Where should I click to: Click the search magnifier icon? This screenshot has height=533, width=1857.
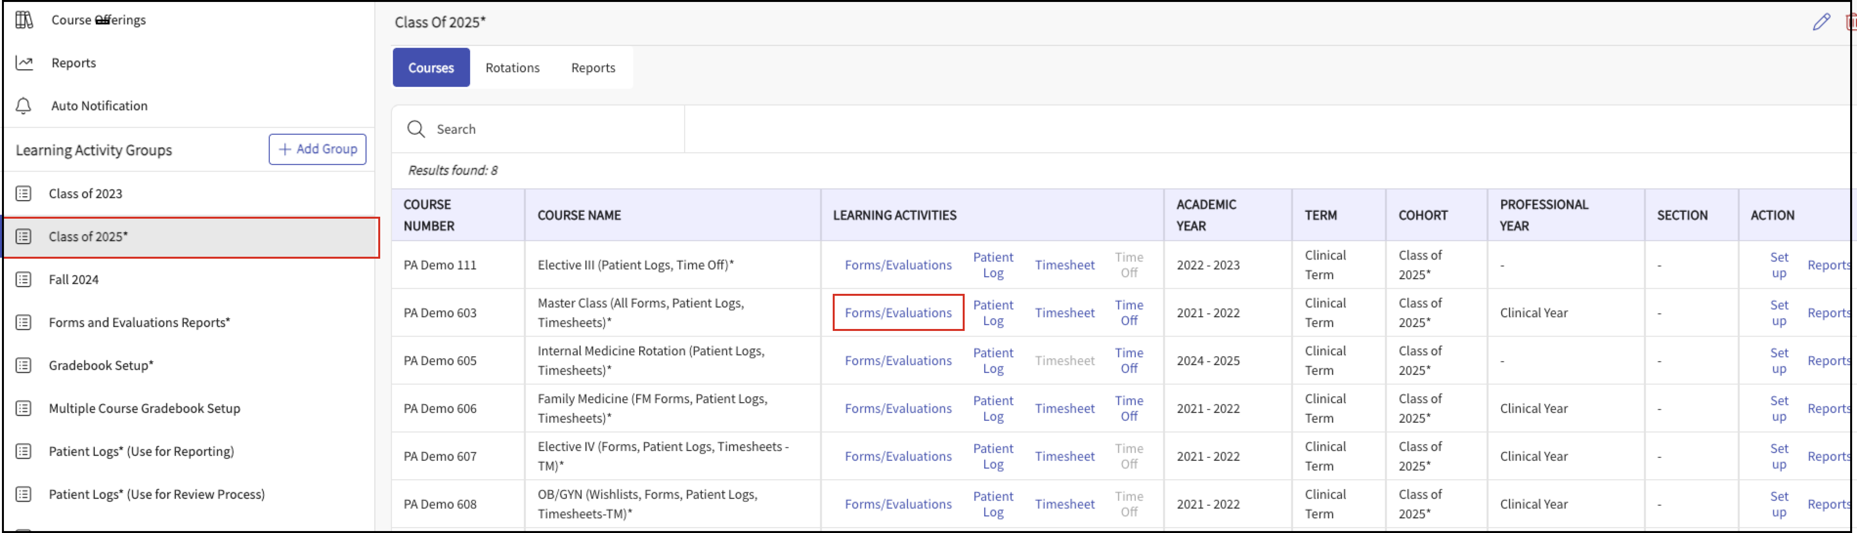tap(416, 129)
